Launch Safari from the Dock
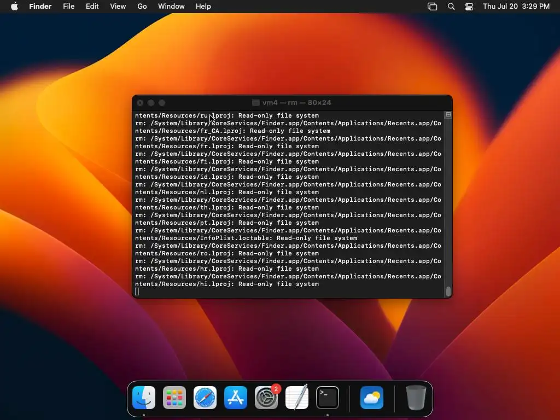This screenshot has height=420, width=560. point(205,398)
